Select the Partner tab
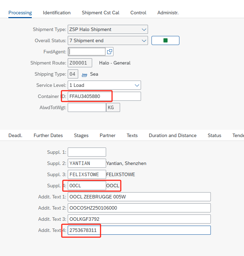 coord(108,135)
